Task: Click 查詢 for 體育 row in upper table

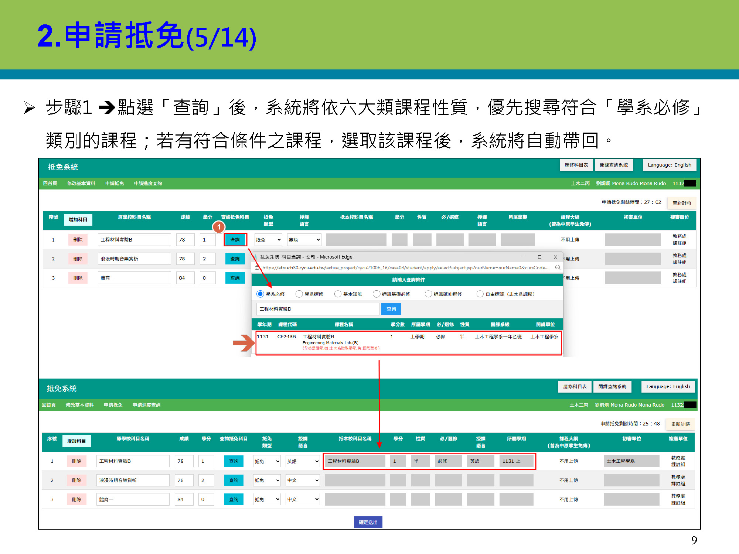Action: [235, 278]
